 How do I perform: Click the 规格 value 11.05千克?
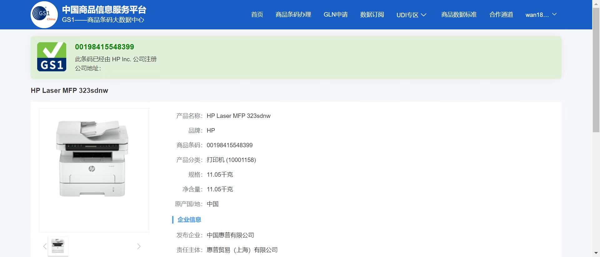tap(220, 175)
